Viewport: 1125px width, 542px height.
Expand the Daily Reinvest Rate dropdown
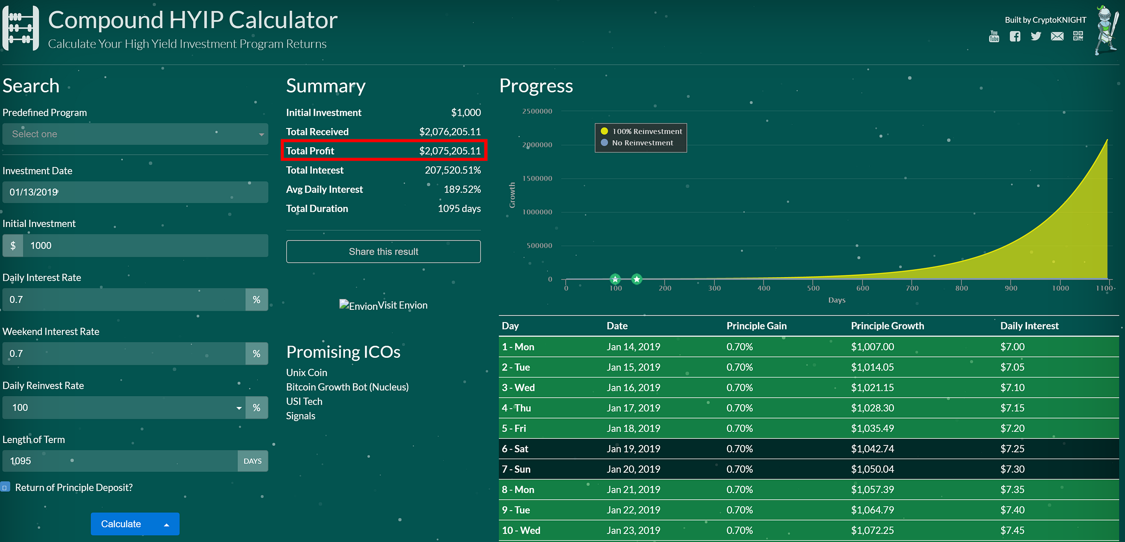(239, 408)
